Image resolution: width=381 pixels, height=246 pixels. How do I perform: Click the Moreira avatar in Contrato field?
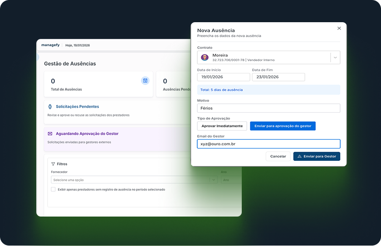(x=205, y=58)
